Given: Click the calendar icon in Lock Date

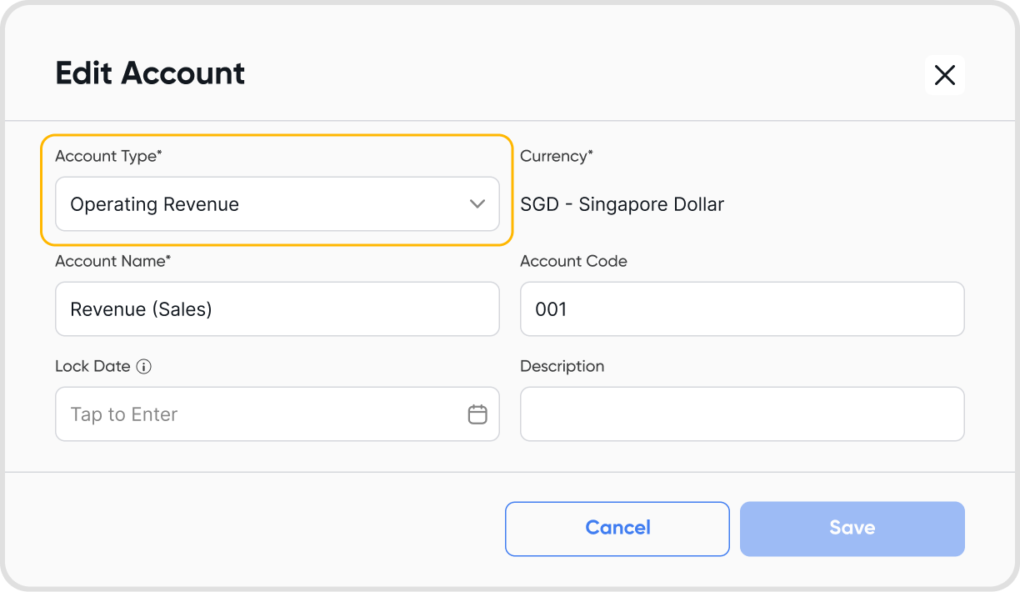Looking at the screenshot, I should [477, 414].
